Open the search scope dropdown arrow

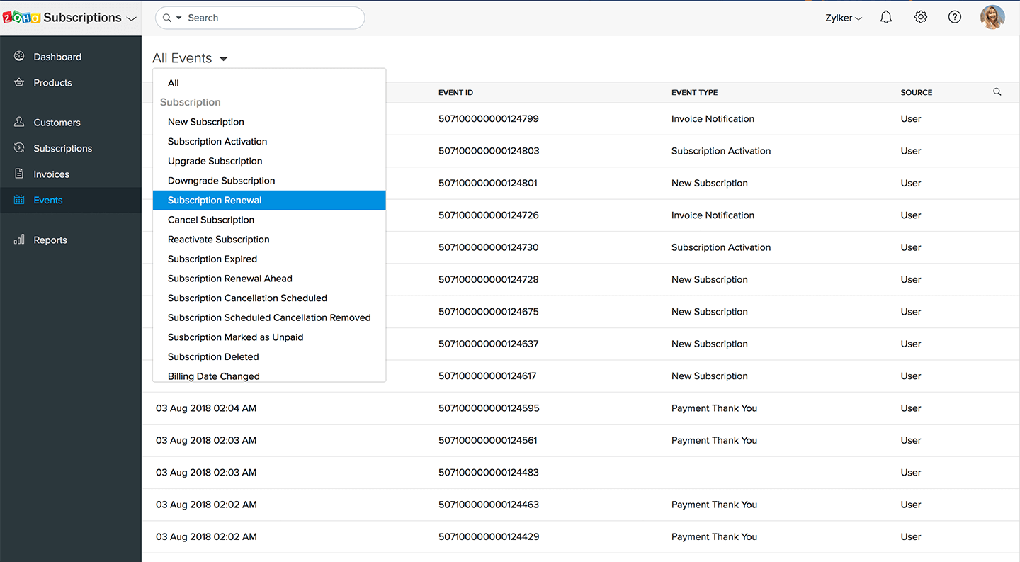click(179, 18)
